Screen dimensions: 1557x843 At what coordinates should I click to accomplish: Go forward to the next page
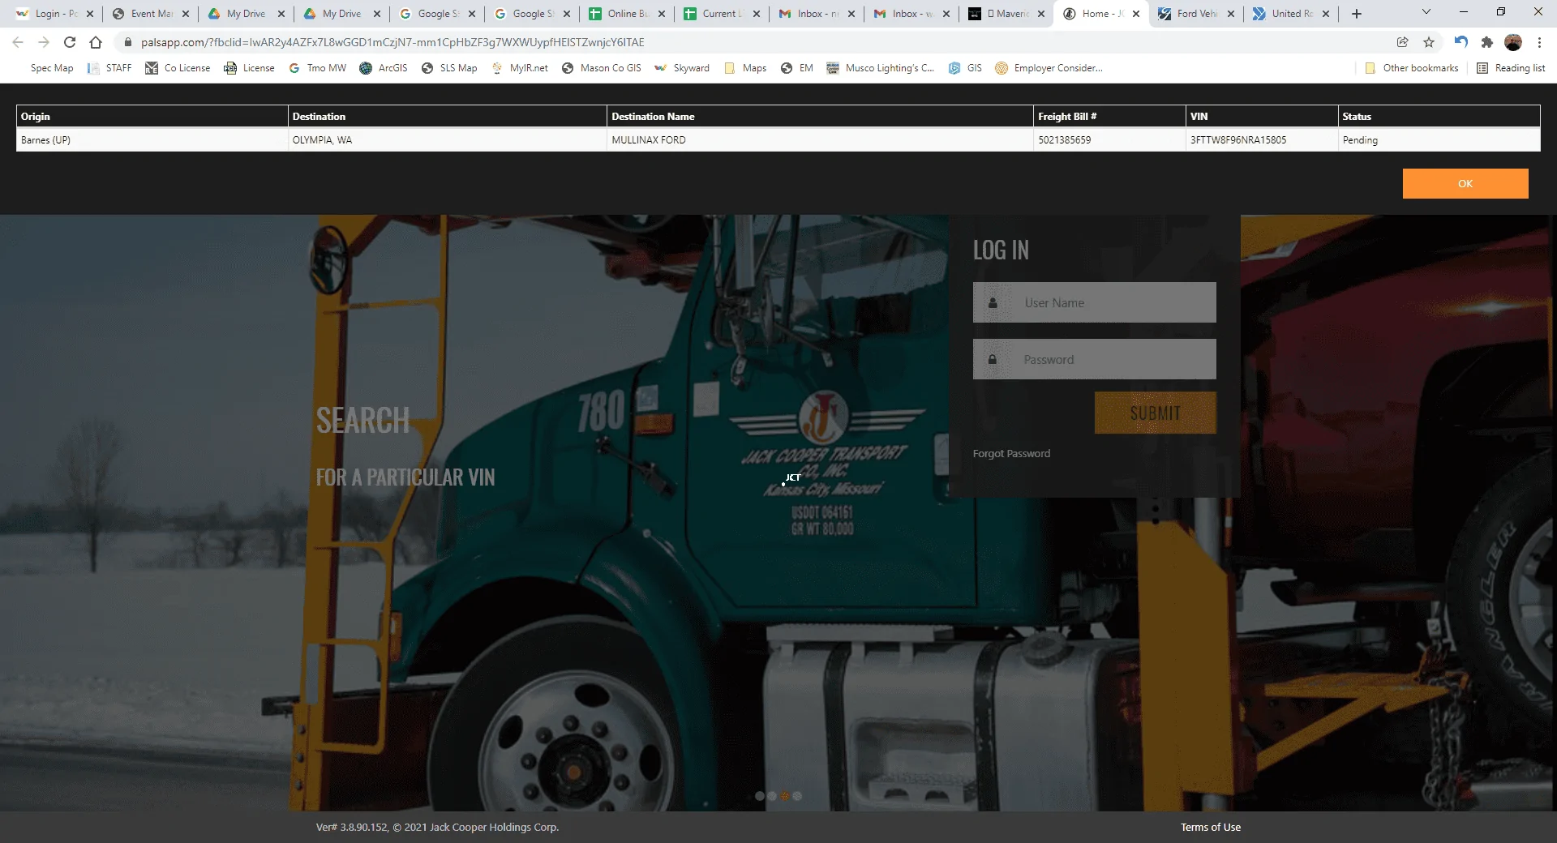(44, 42)
